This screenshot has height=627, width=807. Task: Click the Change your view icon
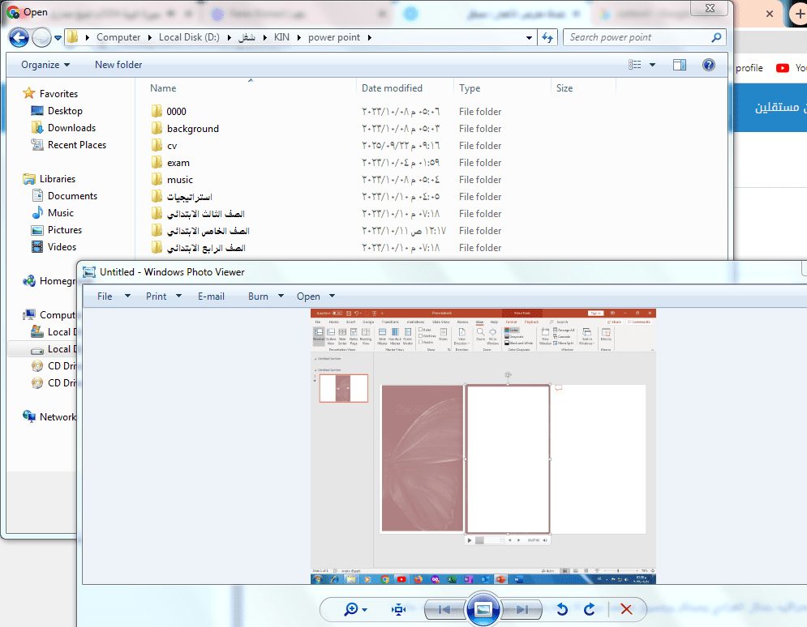634,65
